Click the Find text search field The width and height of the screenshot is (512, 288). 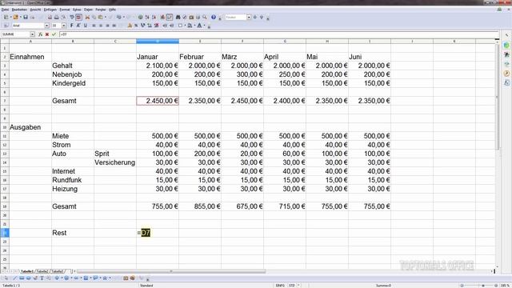tap(235, 17)
